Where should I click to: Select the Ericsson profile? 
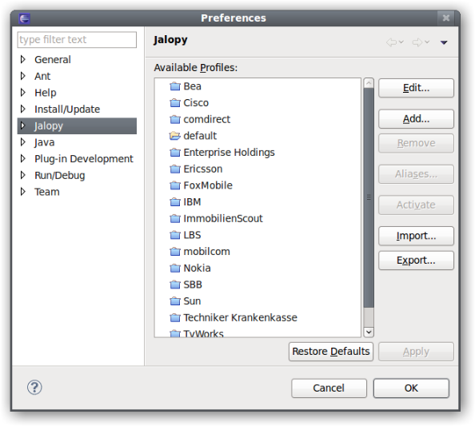[202, 169]
